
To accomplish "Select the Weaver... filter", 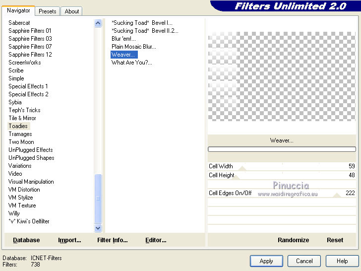I will pos(124,55).
